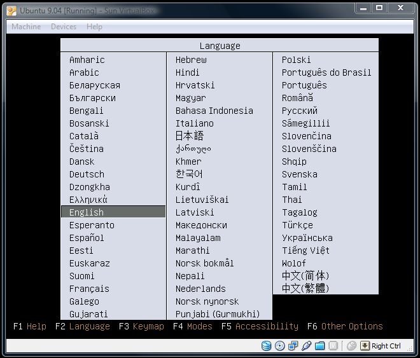Click the mouse integration status icon
The width and height of the screenshot is (420, 358).
pyautogui.click(x=351, y=346)
